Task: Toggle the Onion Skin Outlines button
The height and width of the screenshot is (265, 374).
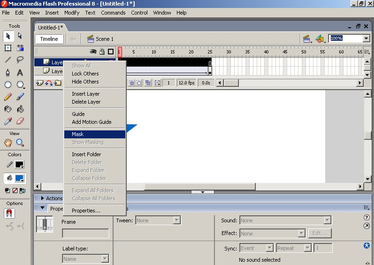Action: coord(138,83)
